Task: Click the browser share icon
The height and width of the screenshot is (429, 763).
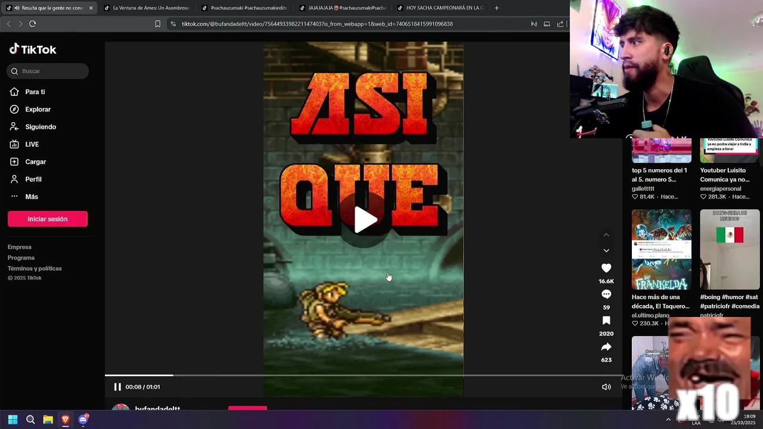Action: (x=560, y=24)
